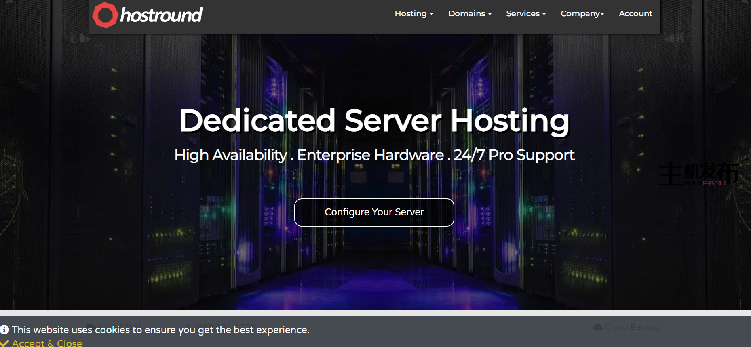Expand the Hosting dropdown menu
Image resolution: width=751 pixels, height=347 pixels.
pyautogui.click(x=413, y=13)
